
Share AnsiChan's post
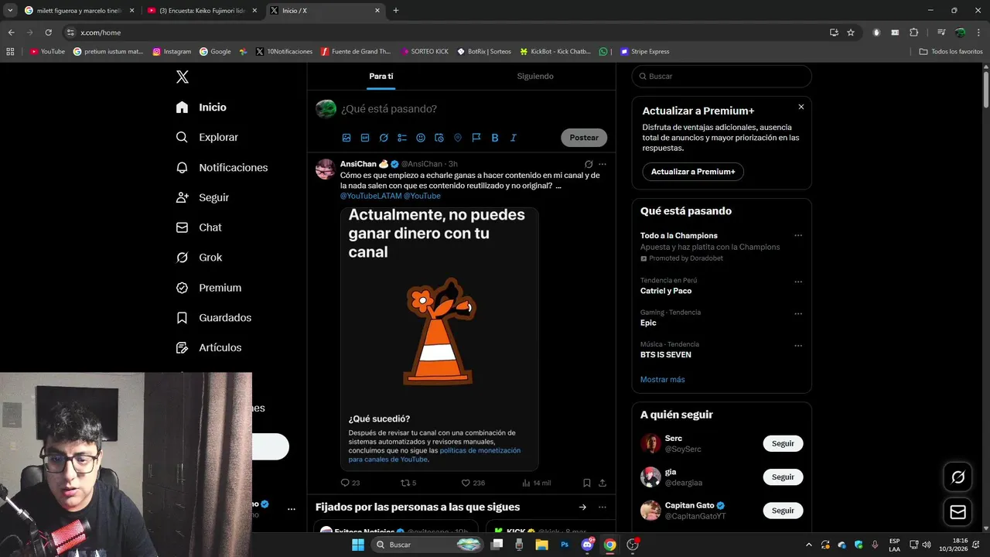tap(603, 483)
